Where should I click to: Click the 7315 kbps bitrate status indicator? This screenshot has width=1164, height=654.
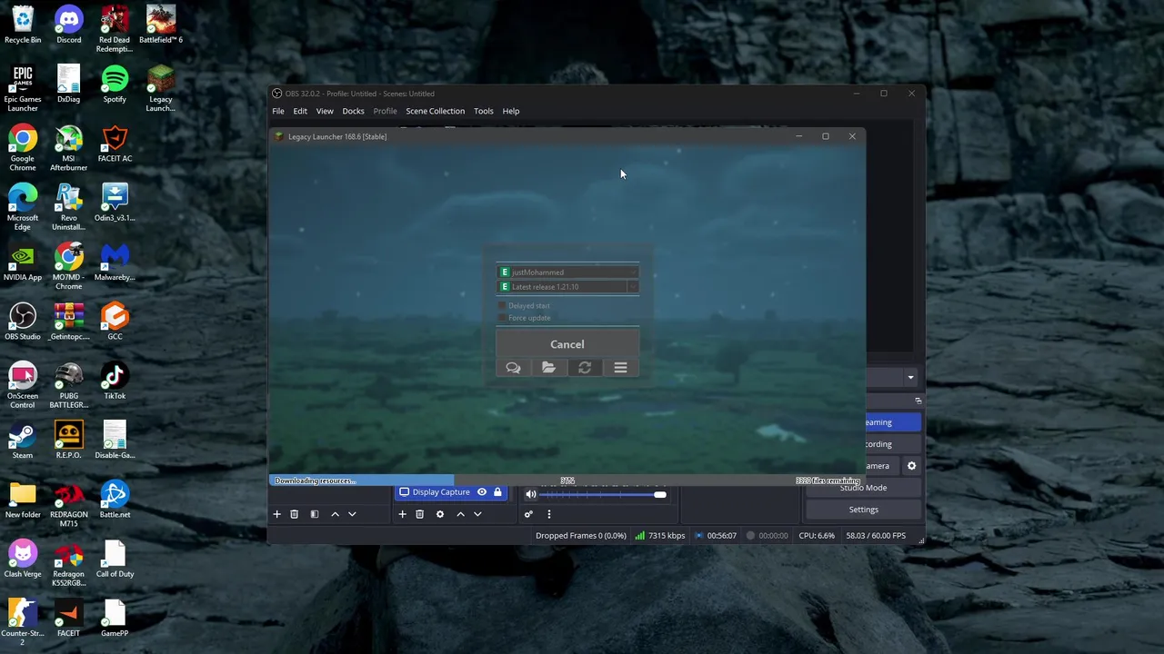tap(660, 536)
